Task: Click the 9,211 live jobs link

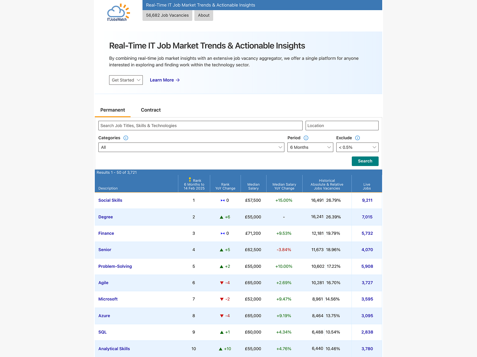Action: (367, 200)
